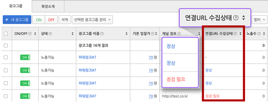Tick the select-all checkbox in the table header
The image size is (268, 102).
[x=6, y=34]
